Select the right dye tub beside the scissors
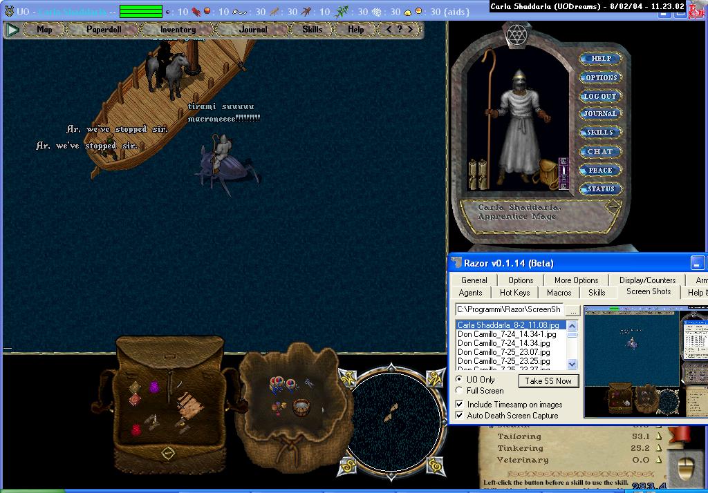Image resolution: width=708 pixels, height=493 pixels. 291,385
